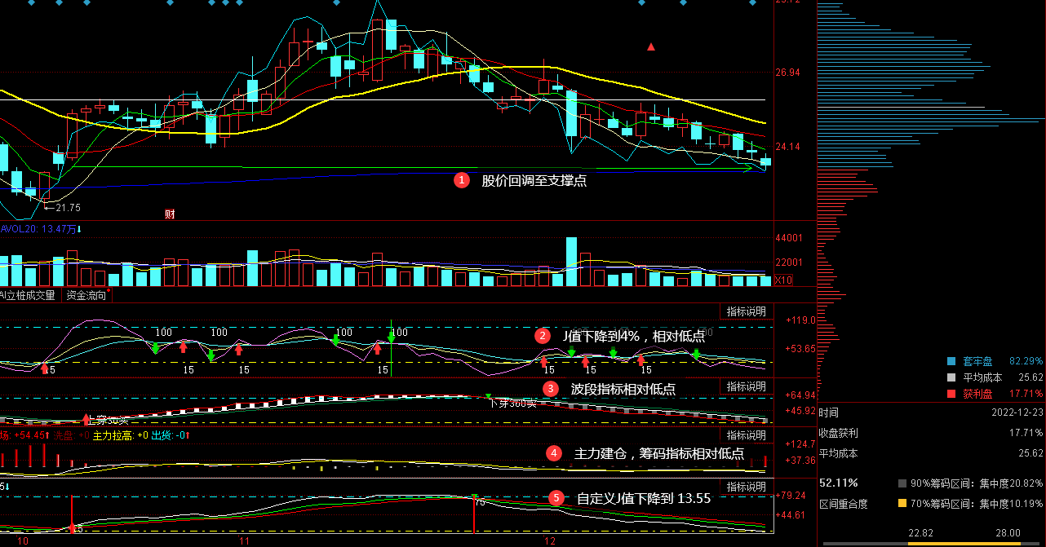Toggle the white 平均成本 legend square
The height and width of the screenshot is (547, 1046).
point(951,377)
